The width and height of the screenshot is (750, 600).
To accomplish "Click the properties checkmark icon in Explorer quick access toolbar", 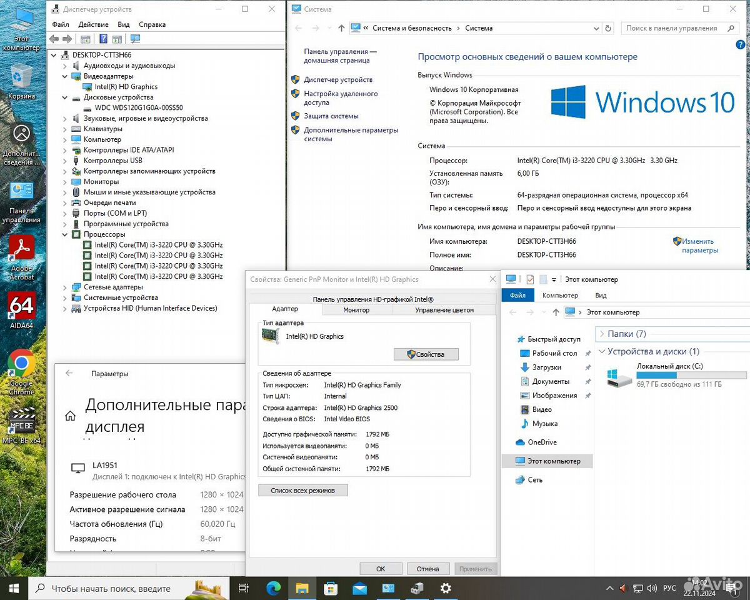I will [530, 279].
